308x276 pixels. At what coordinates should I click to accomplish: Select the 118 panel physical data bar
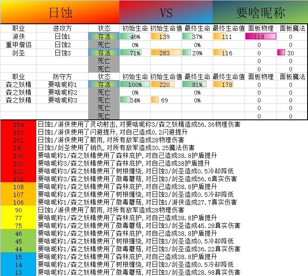[x=260, y=37]
